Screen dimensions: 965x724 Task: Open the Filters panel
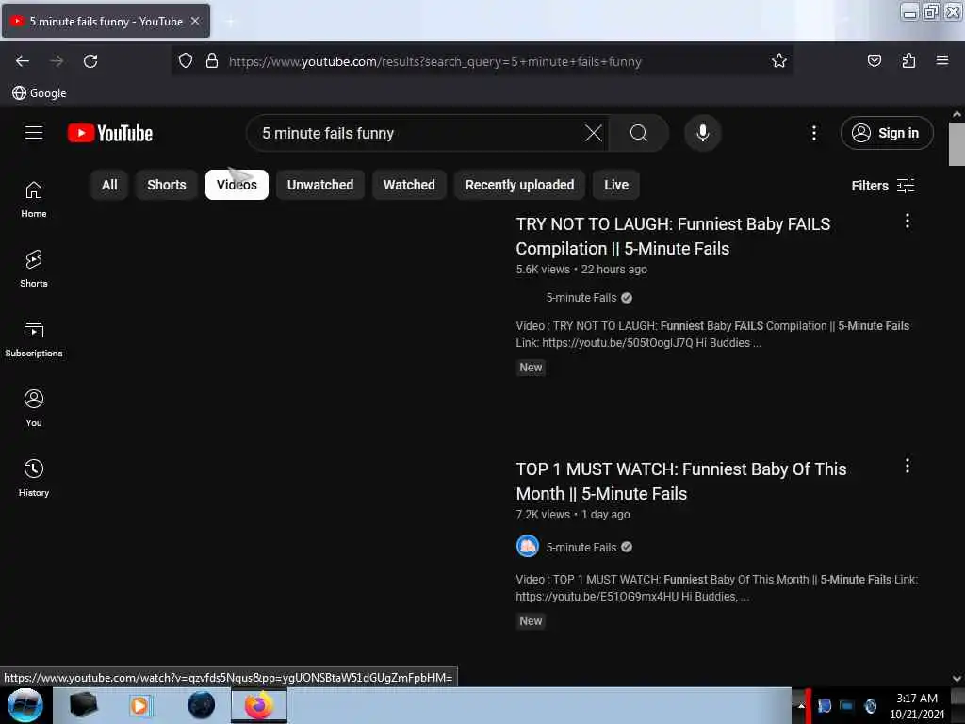coord(883,186)
